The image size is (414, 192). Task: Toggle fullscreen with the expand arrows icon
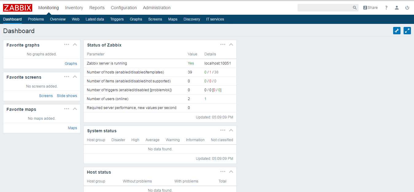(407, 31)
